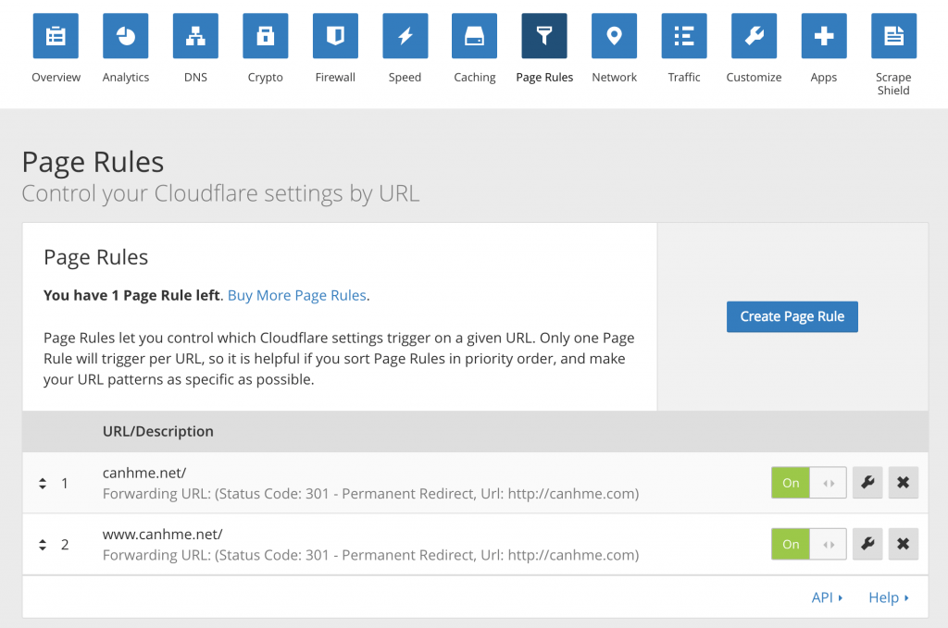Toggle off the canhme.net/ page rule
The image size is (948, 628).
[x=808, y=483]
